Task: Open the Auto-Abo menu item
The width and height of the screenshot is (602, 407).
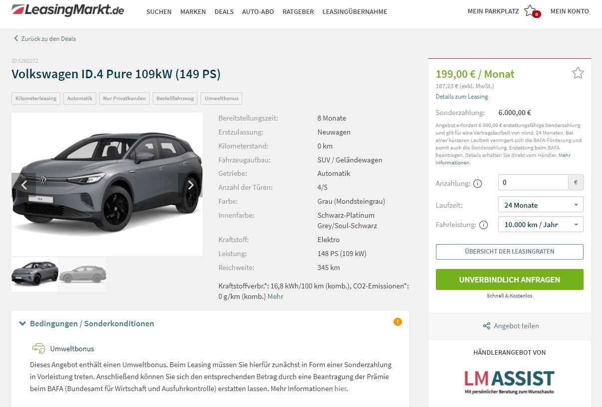Action: (x=258, y=11)
